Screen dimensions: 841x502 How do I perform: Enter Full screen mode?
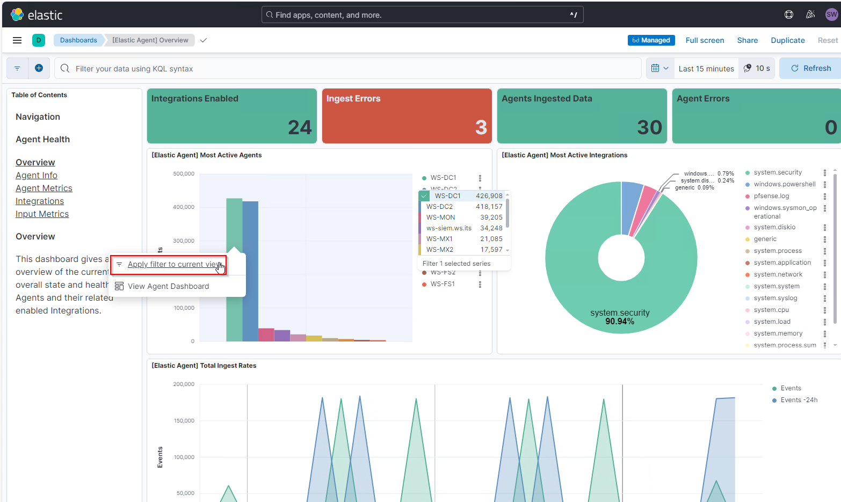(705, 40)
